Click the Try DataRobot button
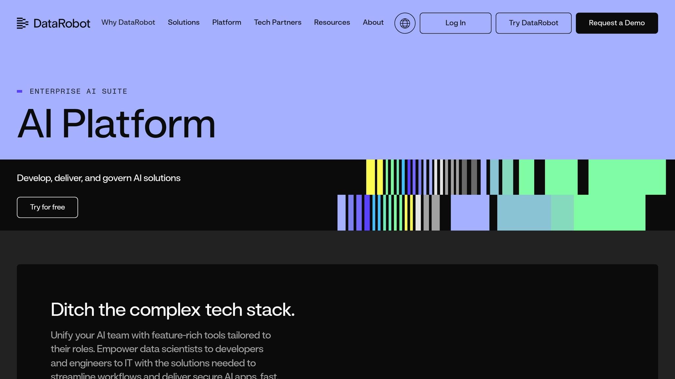 point(534,23)
